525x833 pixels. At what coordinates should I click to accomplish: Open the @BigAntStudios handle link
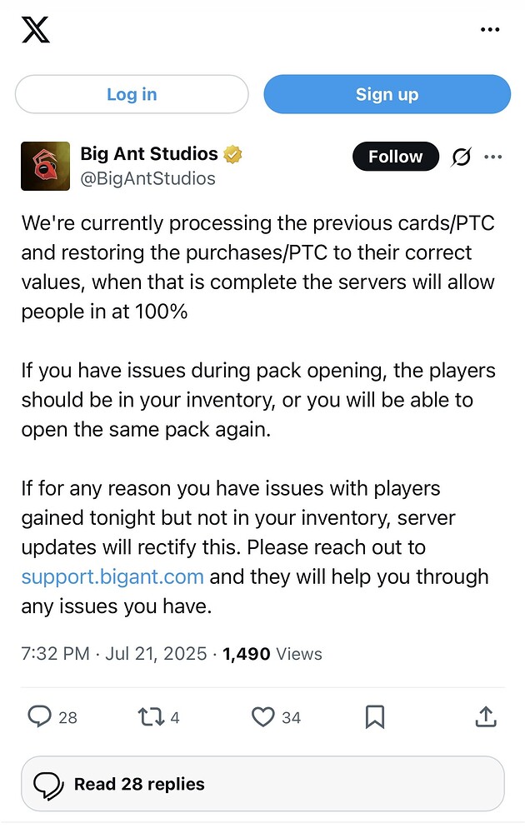[x=147, y=178]
